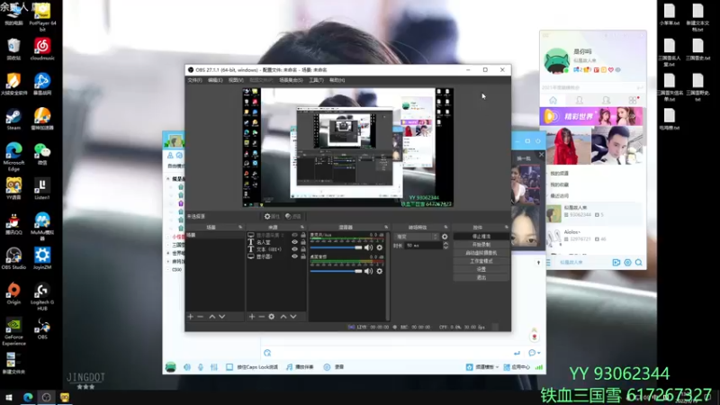Image resolution: width=720 pixels, height=405 pixels.
Task: Move source down in Sources panel
Action: coord(293,317)
